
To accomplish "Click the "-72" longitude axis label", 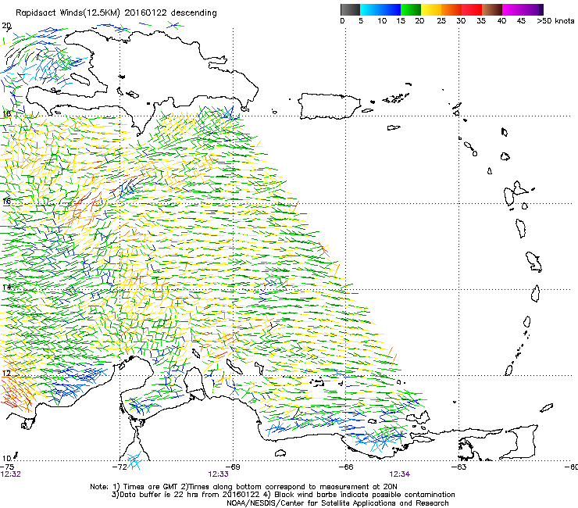I will 120,467.
